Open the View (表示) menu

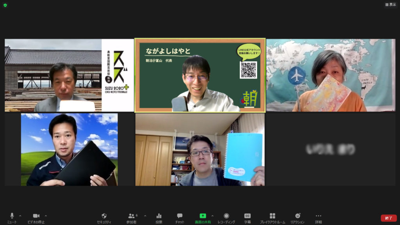pos(390,5)
